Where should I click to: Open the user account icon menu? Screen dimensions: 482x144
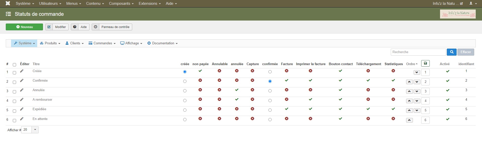473,4
